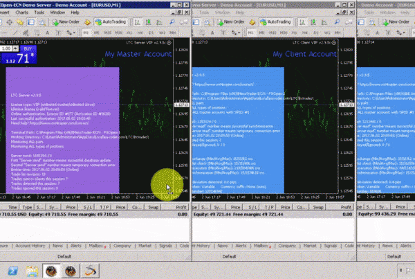This screenshot has height=279, width=415.
Task: Switch Master chart to bar chart
Action: (x=137, y=23)
